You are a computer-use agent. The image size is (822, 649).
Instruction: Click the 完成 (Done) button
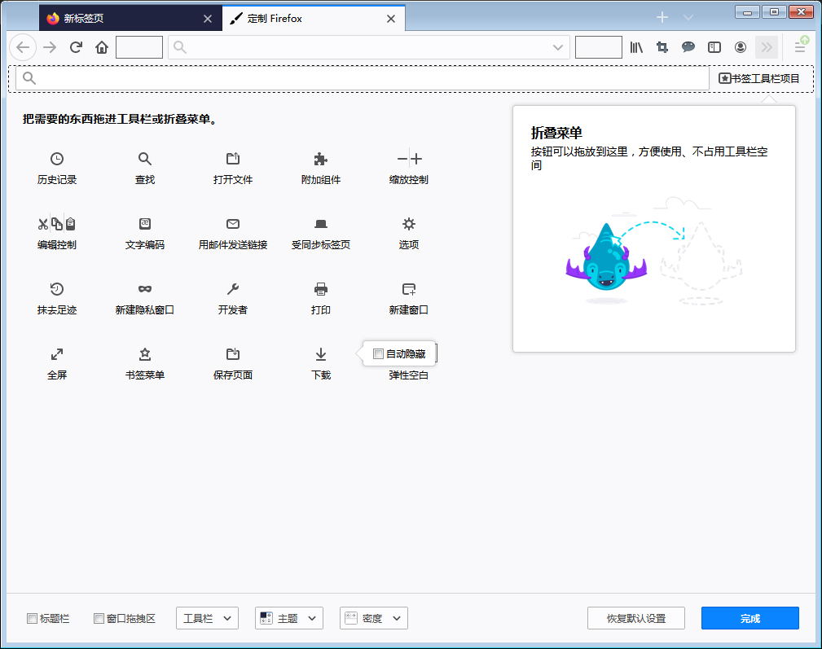749,618
